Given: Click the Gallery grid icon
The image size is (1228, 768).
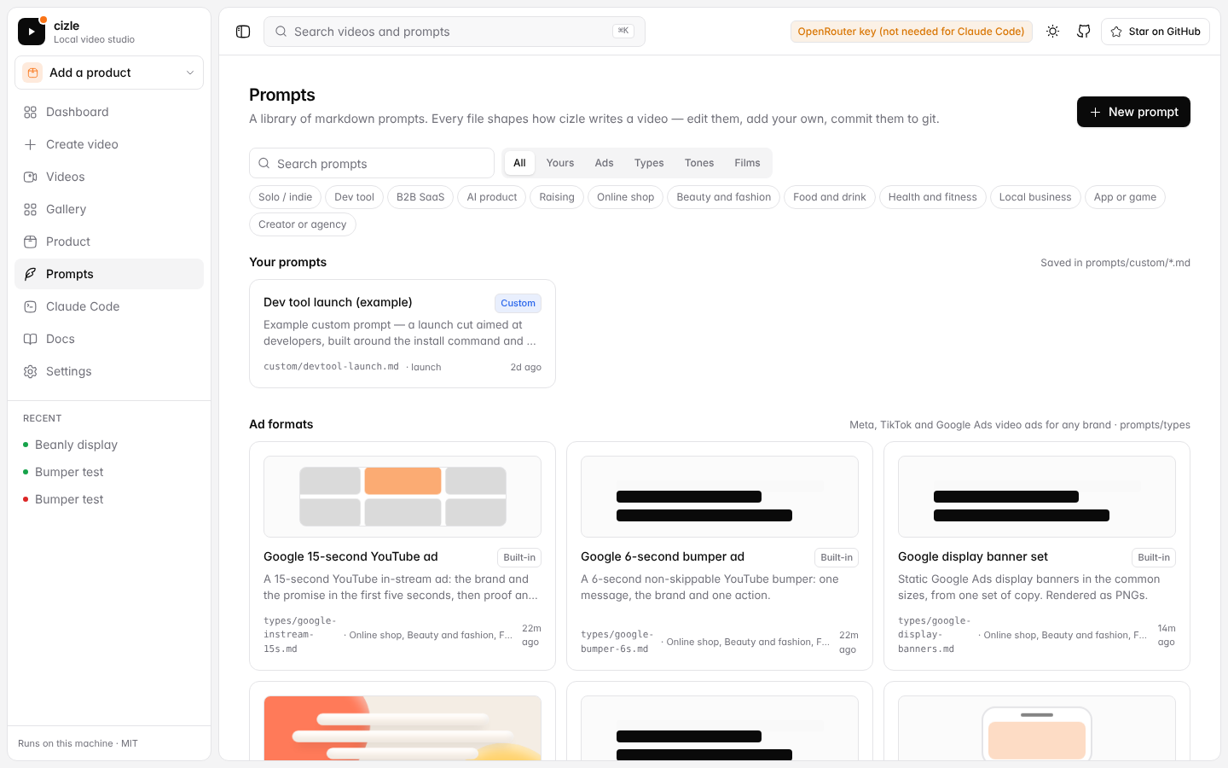Looking at the screenshot, I should pyautogui.click(x=31, y=209).
